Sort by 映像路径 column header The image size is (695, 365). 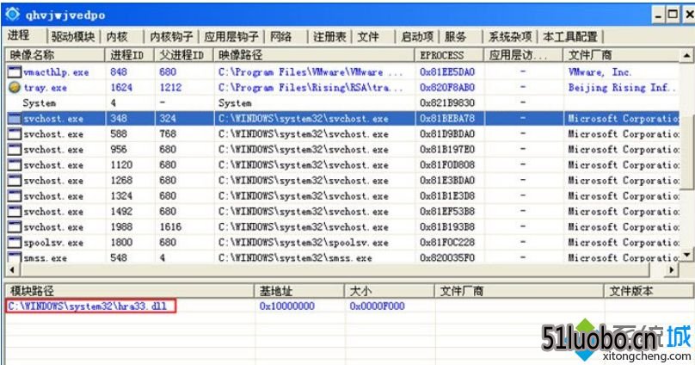click(x=314, y=55)
